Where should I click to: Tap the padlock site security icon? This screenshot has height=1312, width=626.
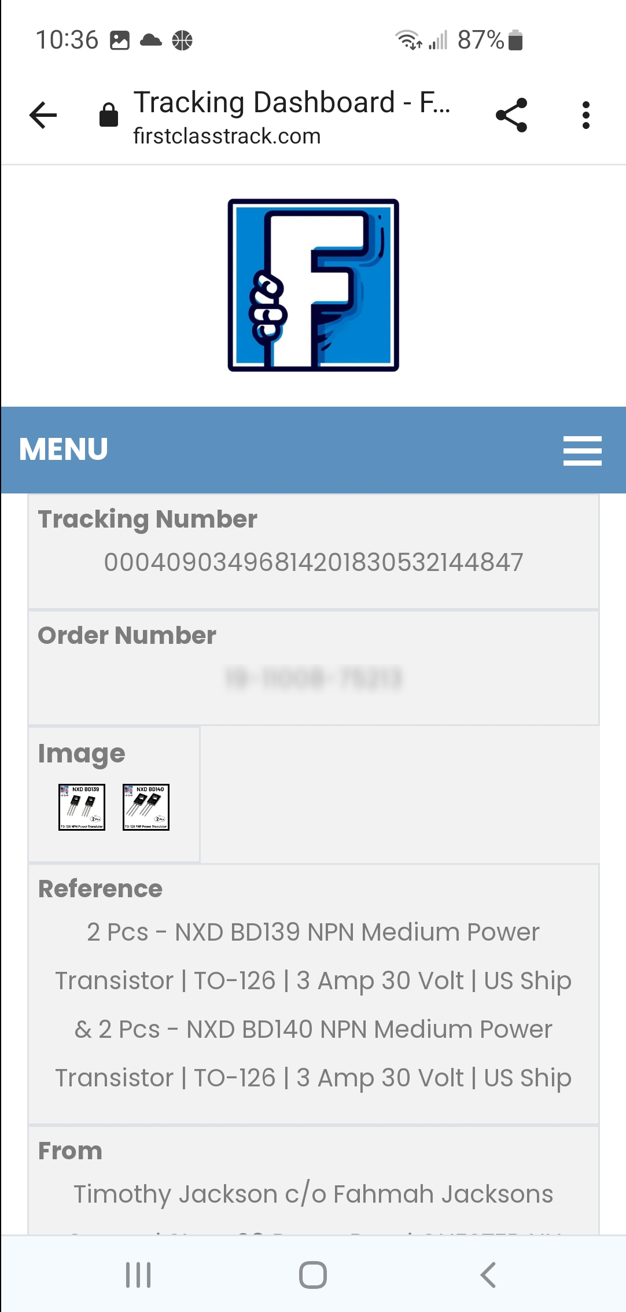(x=108, y=115)
